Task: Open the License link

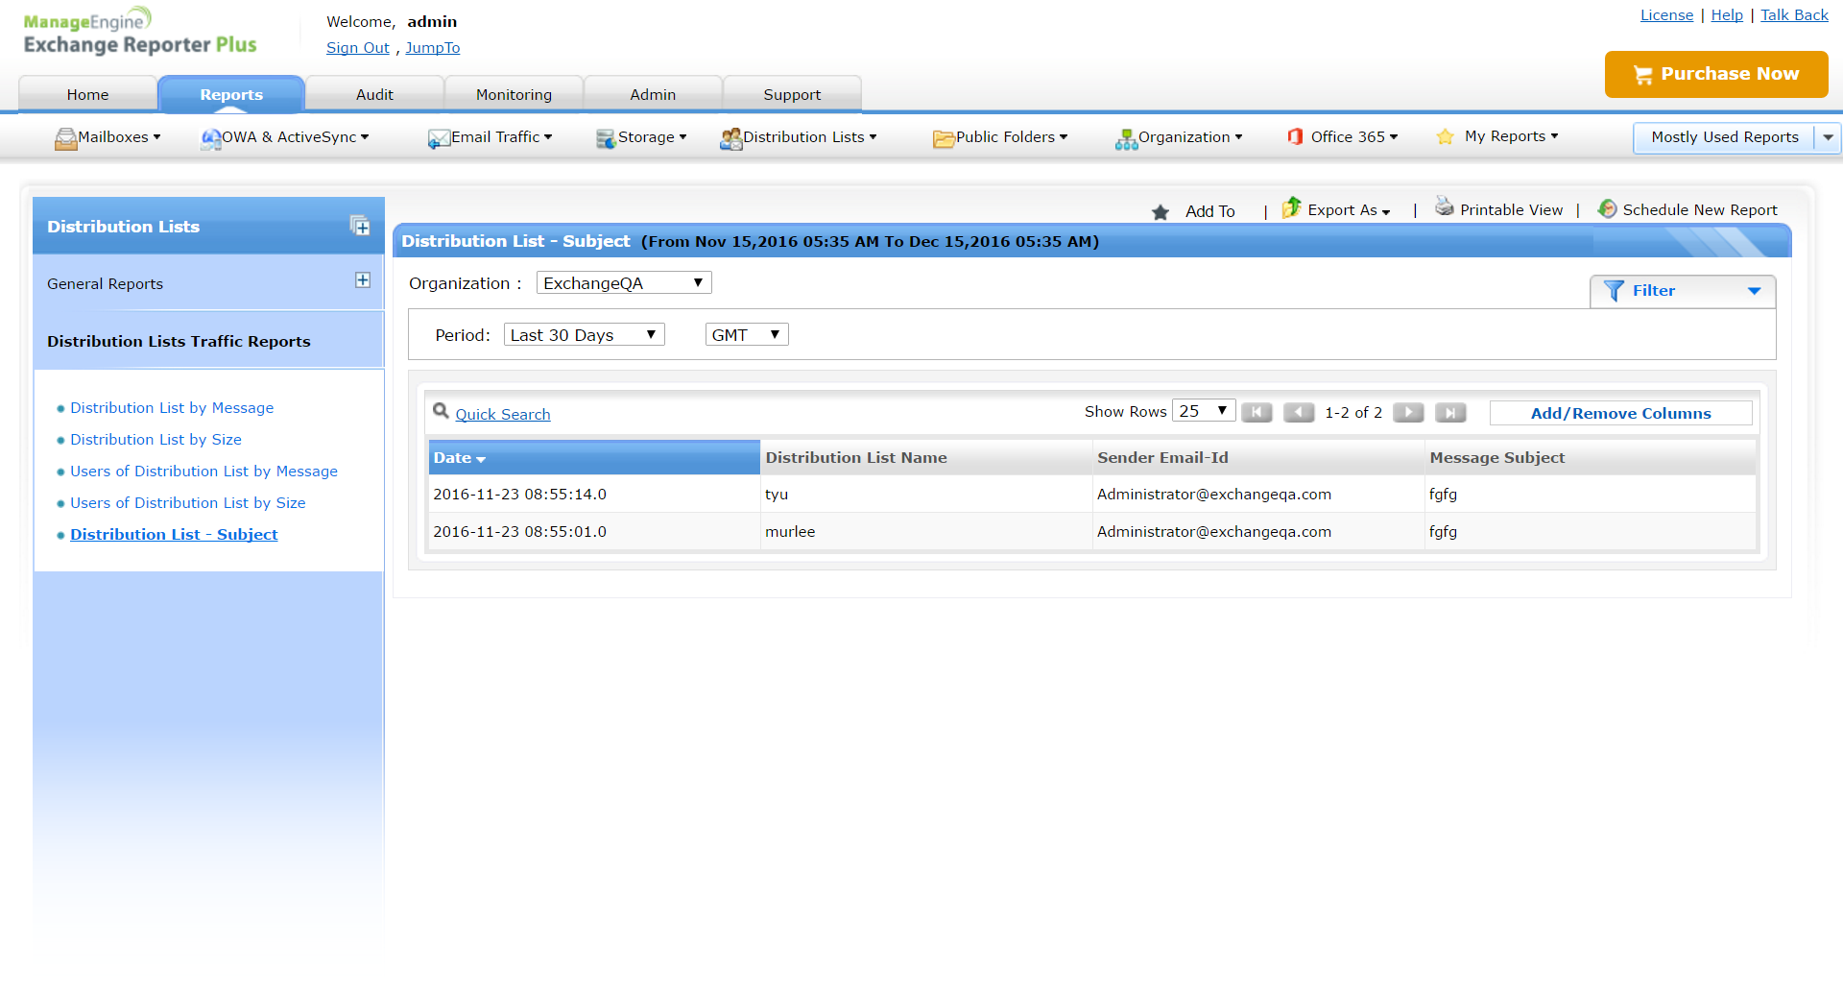Action: pyautogui.click(x=1666, y=15)
